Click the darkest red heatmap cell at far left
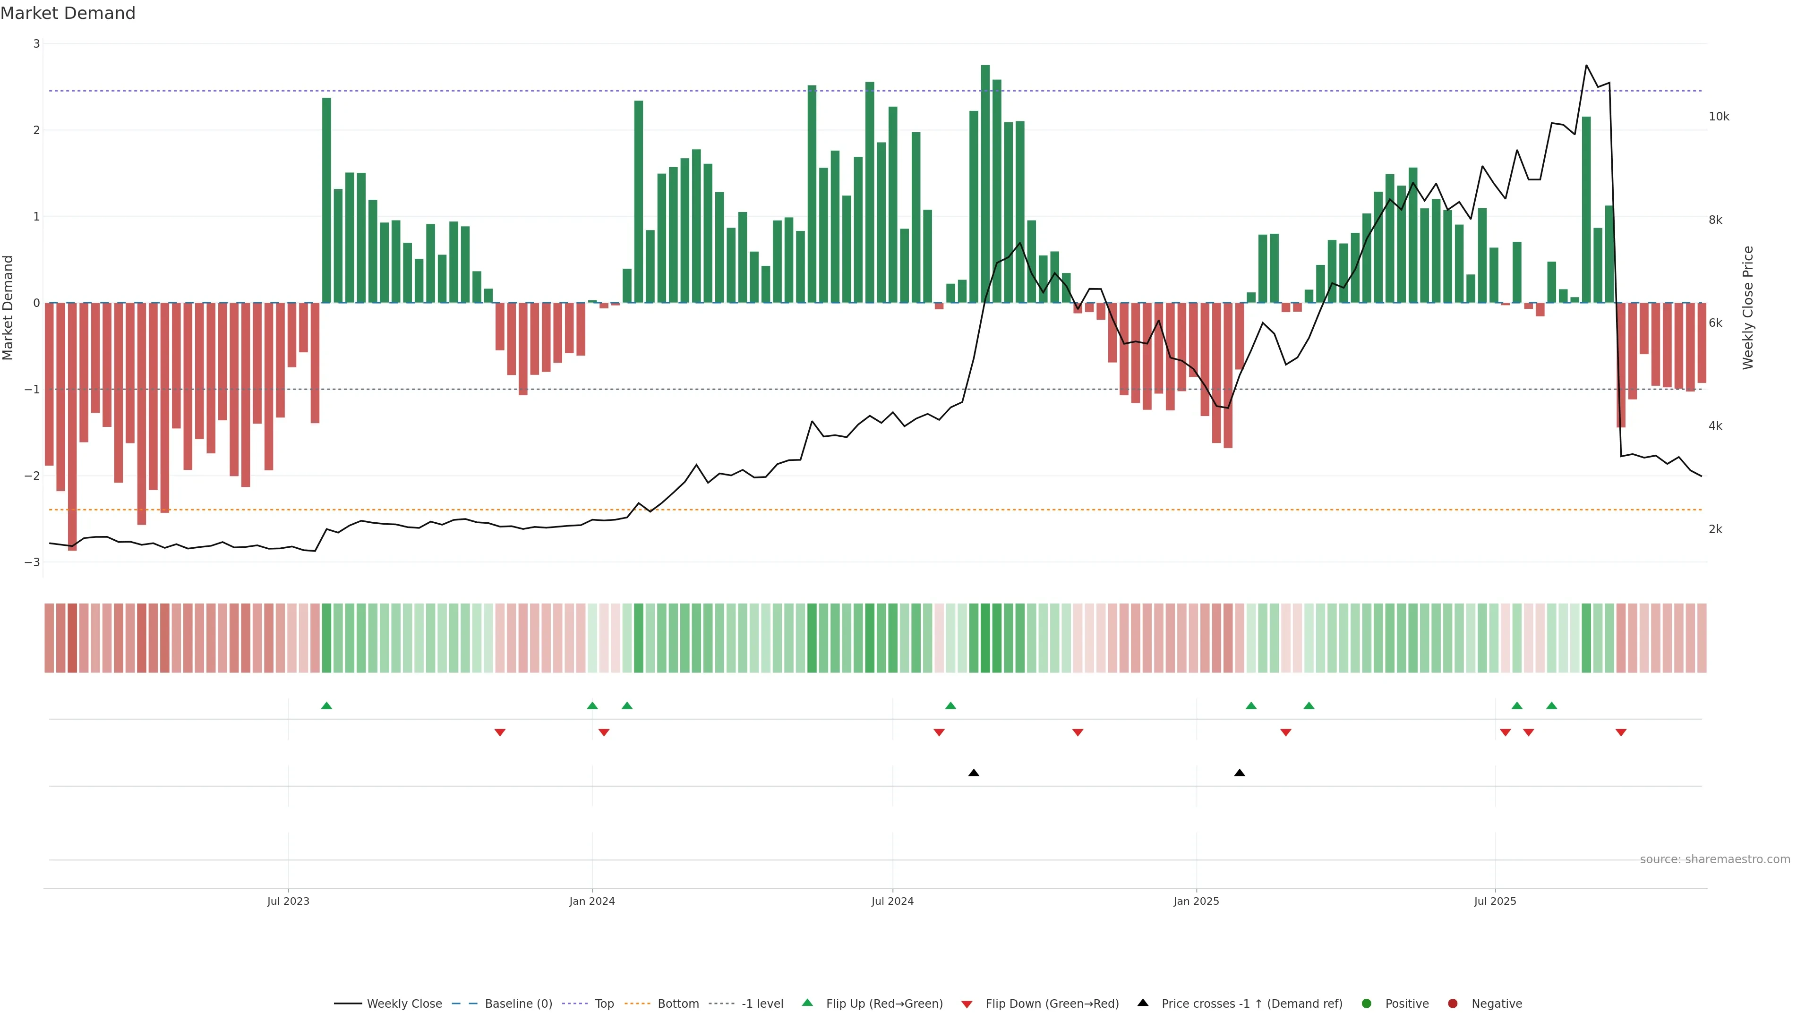The image size is (1814, 1020). [72, 638]
